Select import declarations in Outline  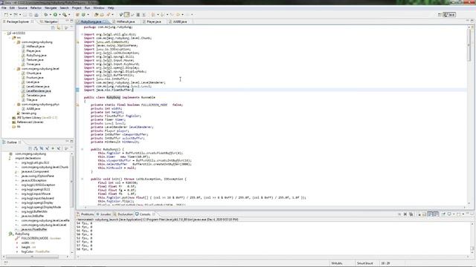pyautogui.click(x=28, y=158)
